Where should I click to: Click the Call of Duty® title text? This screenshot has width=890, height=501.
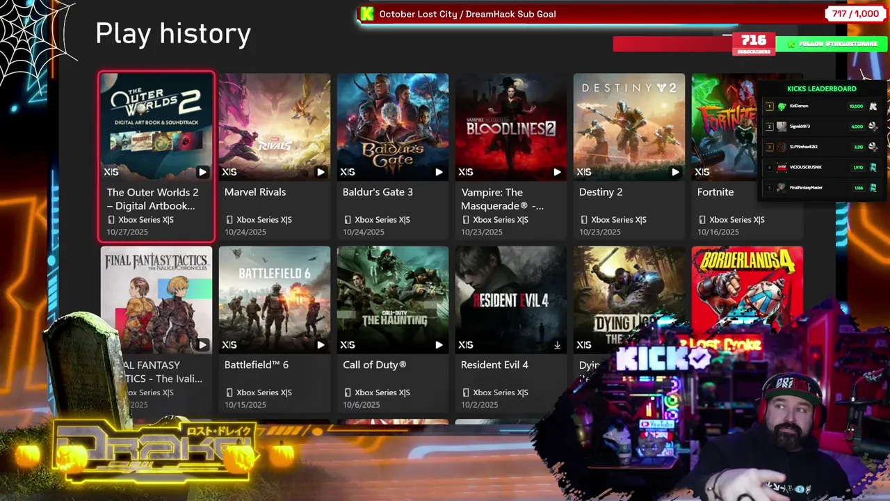(x=375, y=365)
